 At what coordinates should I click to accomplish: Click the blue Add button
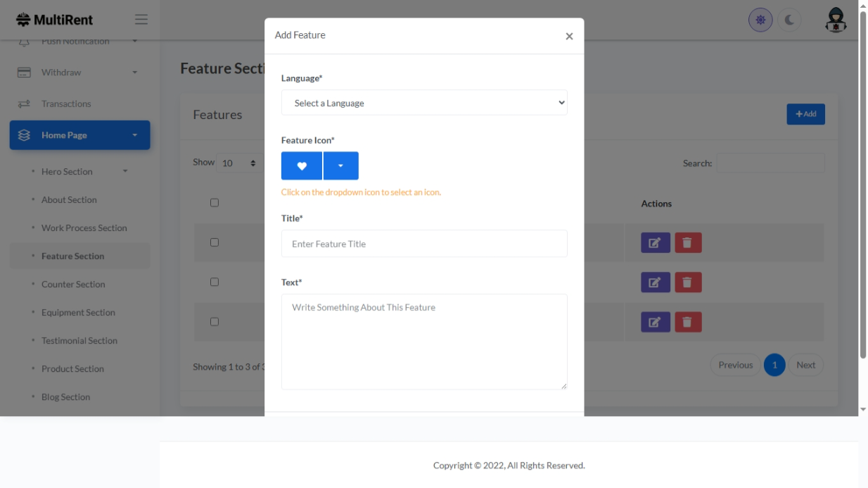click(805, 114)
